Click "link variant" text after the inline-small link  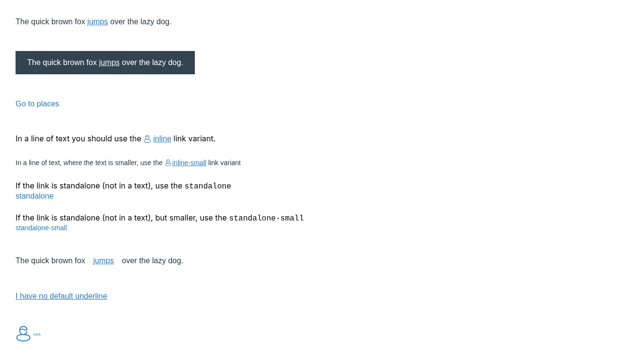(225, 163)
